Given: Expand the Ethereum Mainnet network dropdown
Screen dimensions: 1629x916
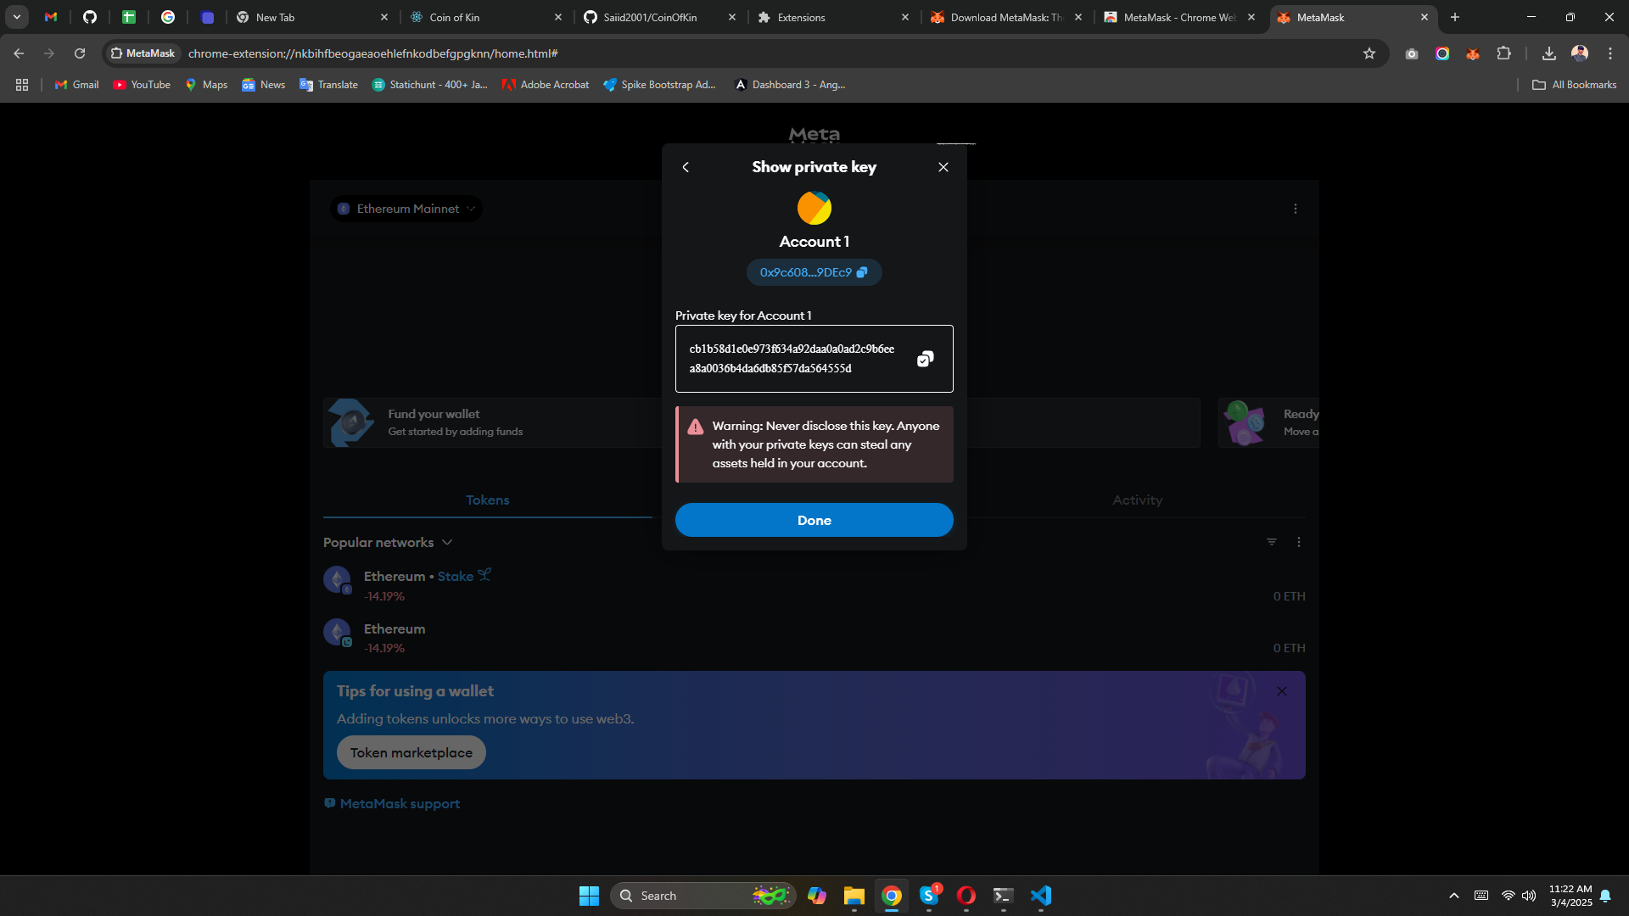Looking at the screenshot, I should [x=406, y=209].
